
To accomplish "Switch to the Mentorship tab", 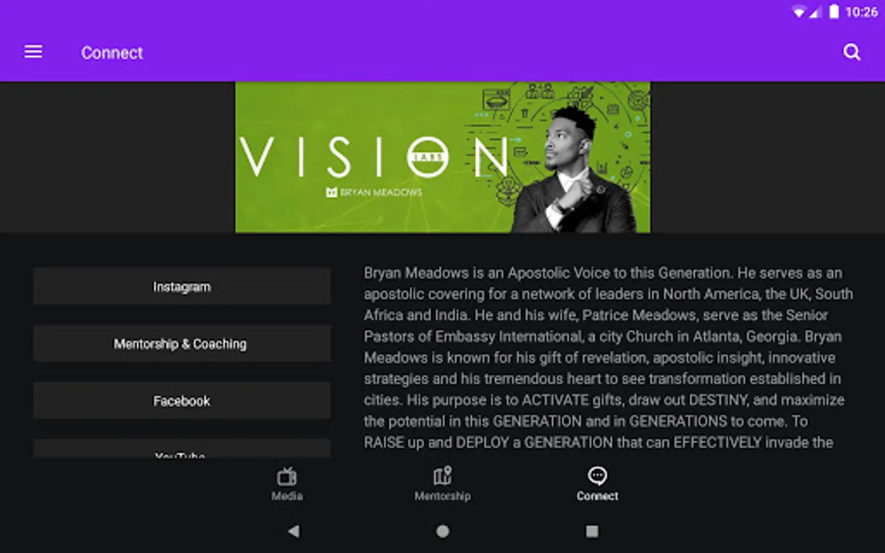I will tap(442, 484).
